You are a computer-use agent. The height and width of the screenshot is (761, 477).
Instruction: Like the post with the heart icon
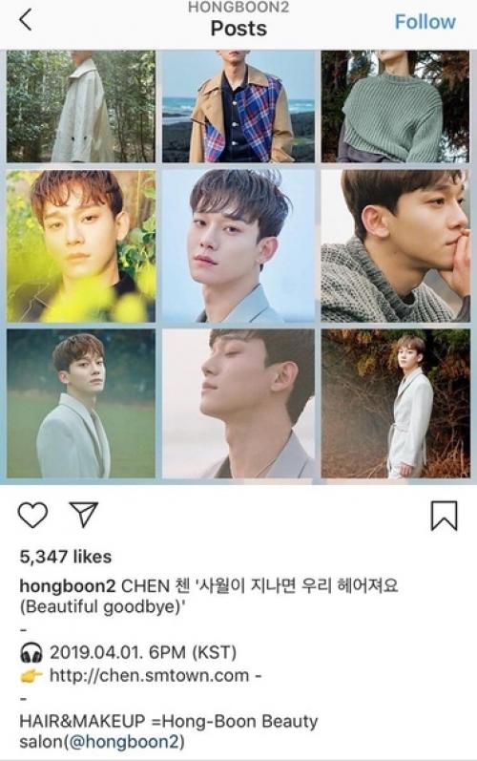coord(32,515)
